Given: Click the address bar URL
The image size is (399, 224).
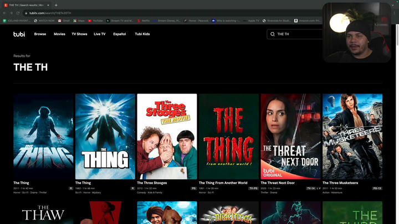Looking at the screenshot, I should click(x=50, y=13).
